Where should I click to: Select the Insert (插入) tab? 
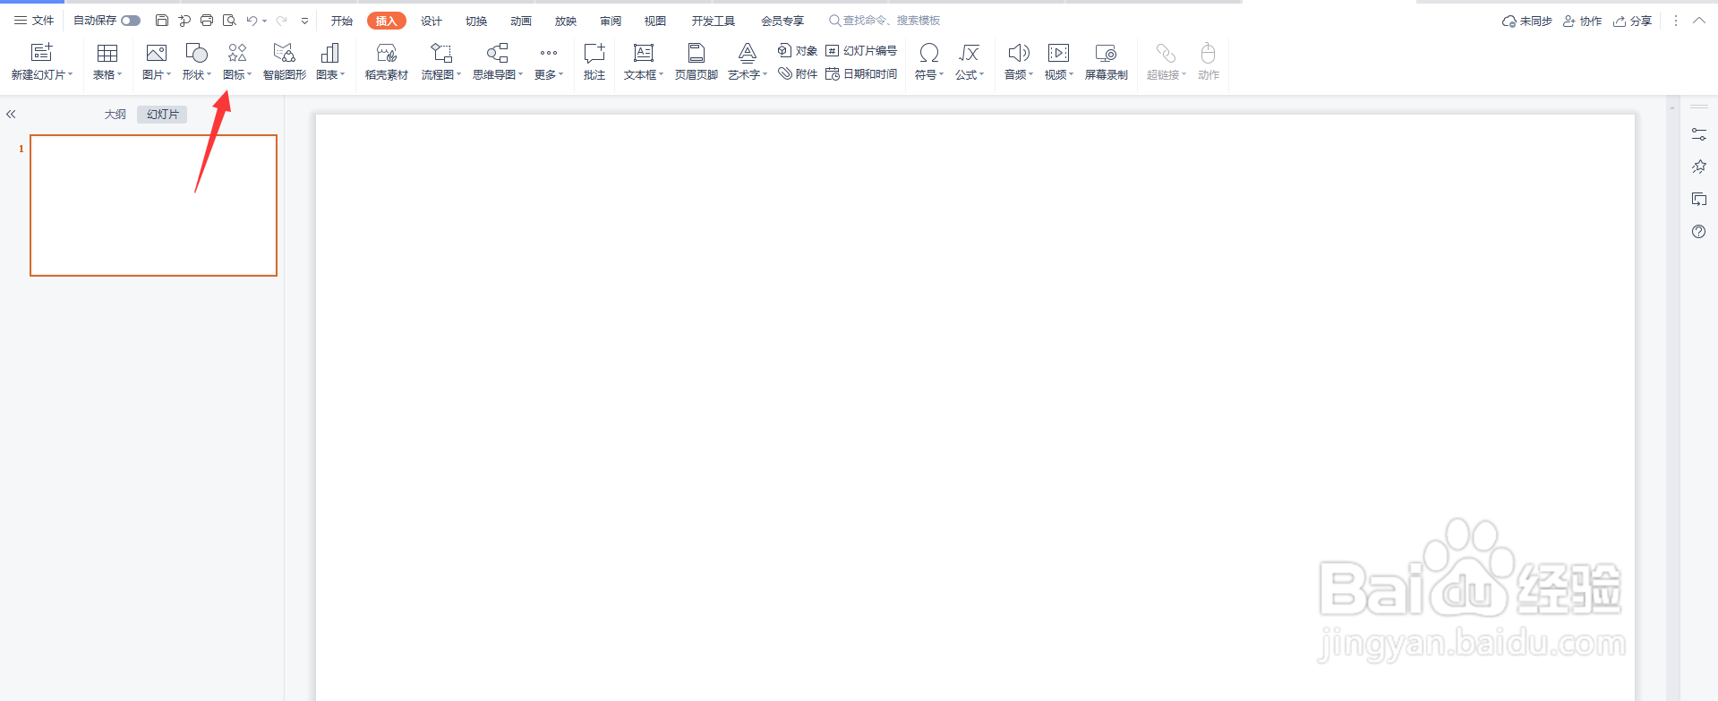387,21
